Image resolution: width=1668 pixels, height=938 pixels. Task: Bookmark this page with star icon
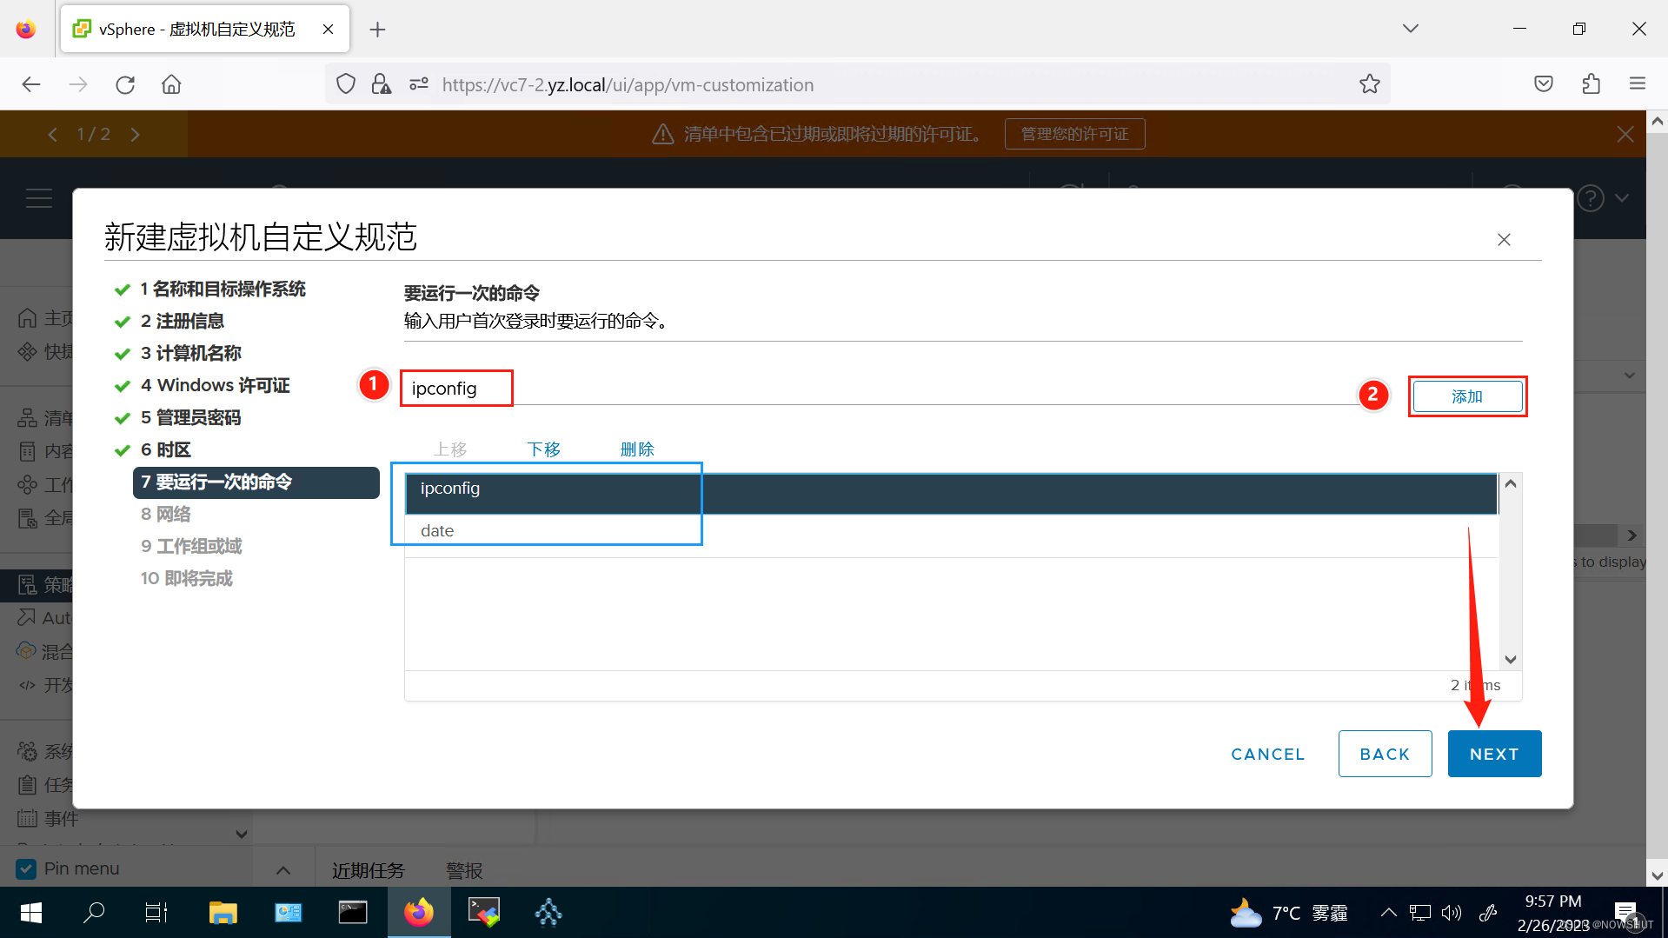[1370, 84]
